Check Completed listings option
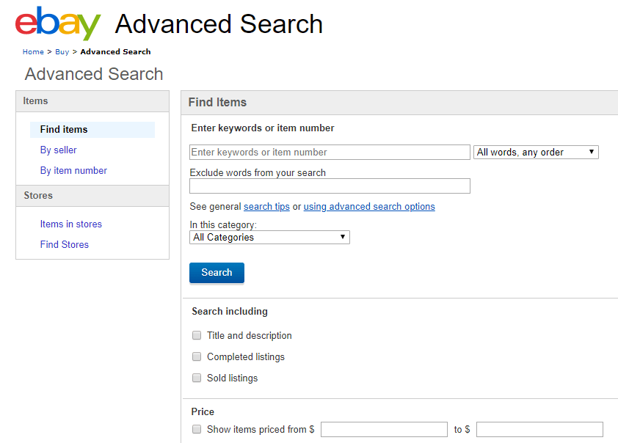 (x=196, y=356)
